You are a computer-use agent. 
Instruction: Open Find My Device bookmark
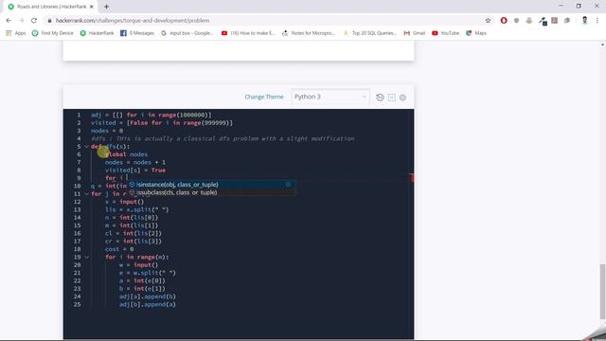pos(53,33)
